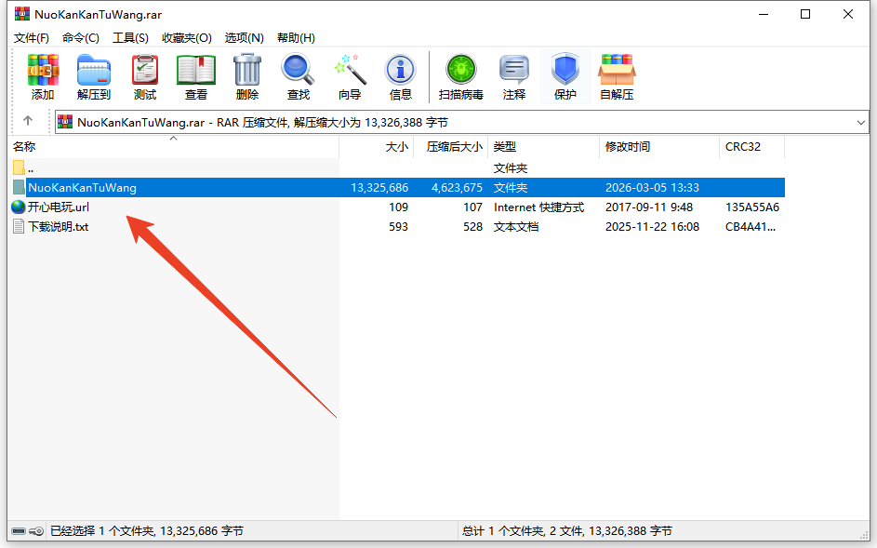The image size is (877, 548).
Task: Sort by 类型 column header
Action: [544, 147]
